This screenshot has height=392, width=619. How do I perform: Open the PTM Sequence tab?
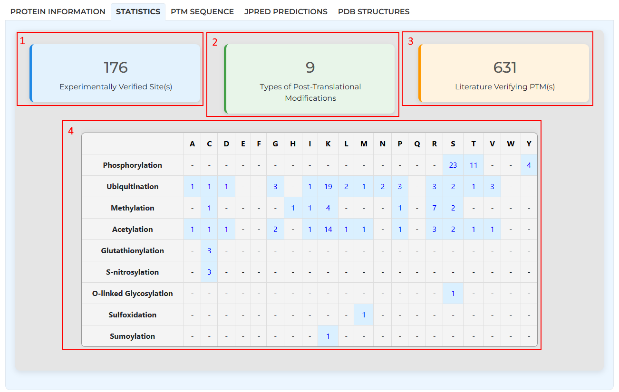point(202,11)
